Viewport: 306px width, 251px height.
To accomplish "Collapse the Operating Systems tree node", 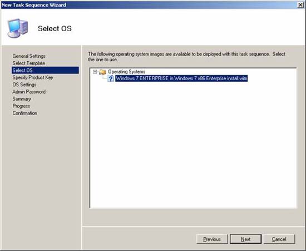I will [x=95, y=72].
